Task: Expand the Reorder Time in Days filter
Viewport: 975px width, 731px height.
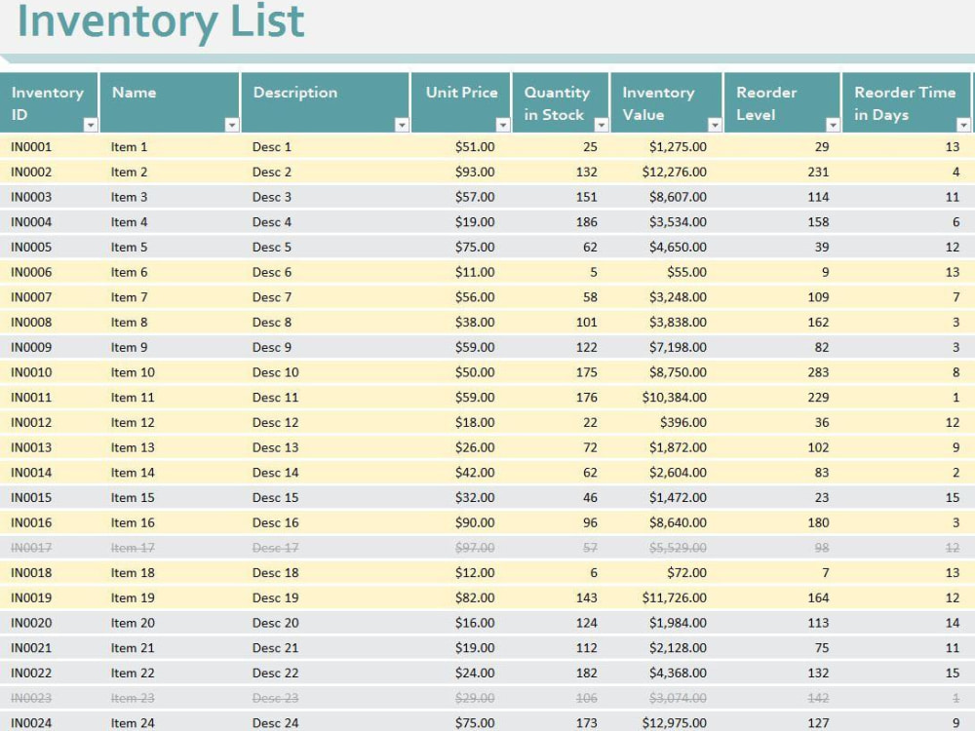Action: 964,125
